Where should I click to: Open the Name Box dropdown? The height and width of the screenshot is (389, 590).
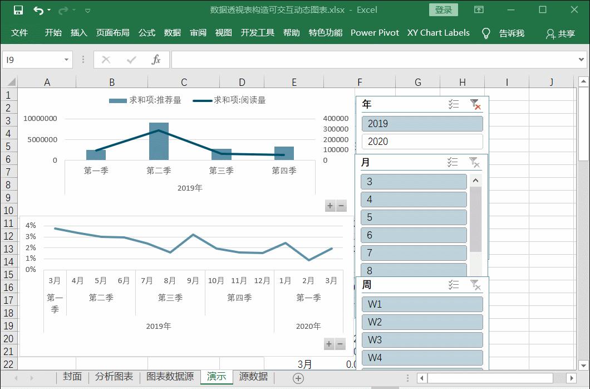tap(67, 59)
